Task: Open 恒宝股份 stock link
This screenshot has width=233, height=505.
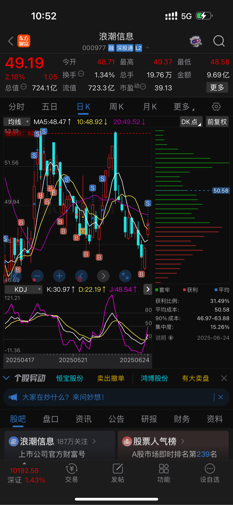Action: point(69,378)
